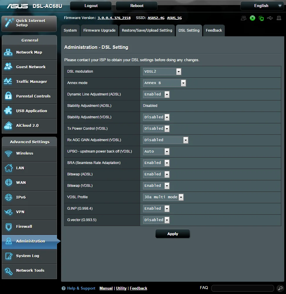Image resolution: width=286 pixels, height=294 pixels.
Task: Click the Network Tools wrench icon
Action: coord(9,271)
